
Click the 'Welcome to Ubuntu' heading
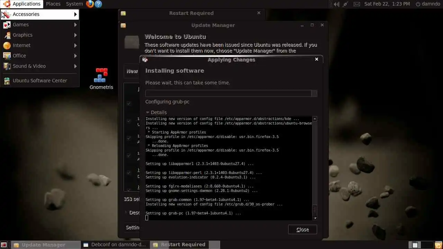[175, 37]
